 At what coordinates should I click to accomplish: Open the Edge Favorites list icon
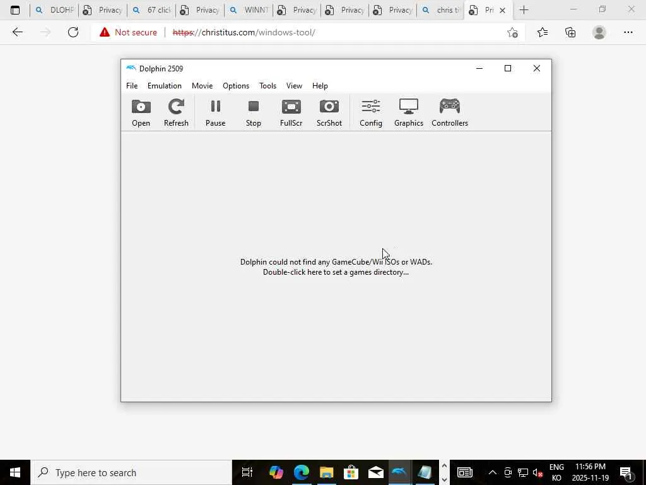tap(542, 32)
